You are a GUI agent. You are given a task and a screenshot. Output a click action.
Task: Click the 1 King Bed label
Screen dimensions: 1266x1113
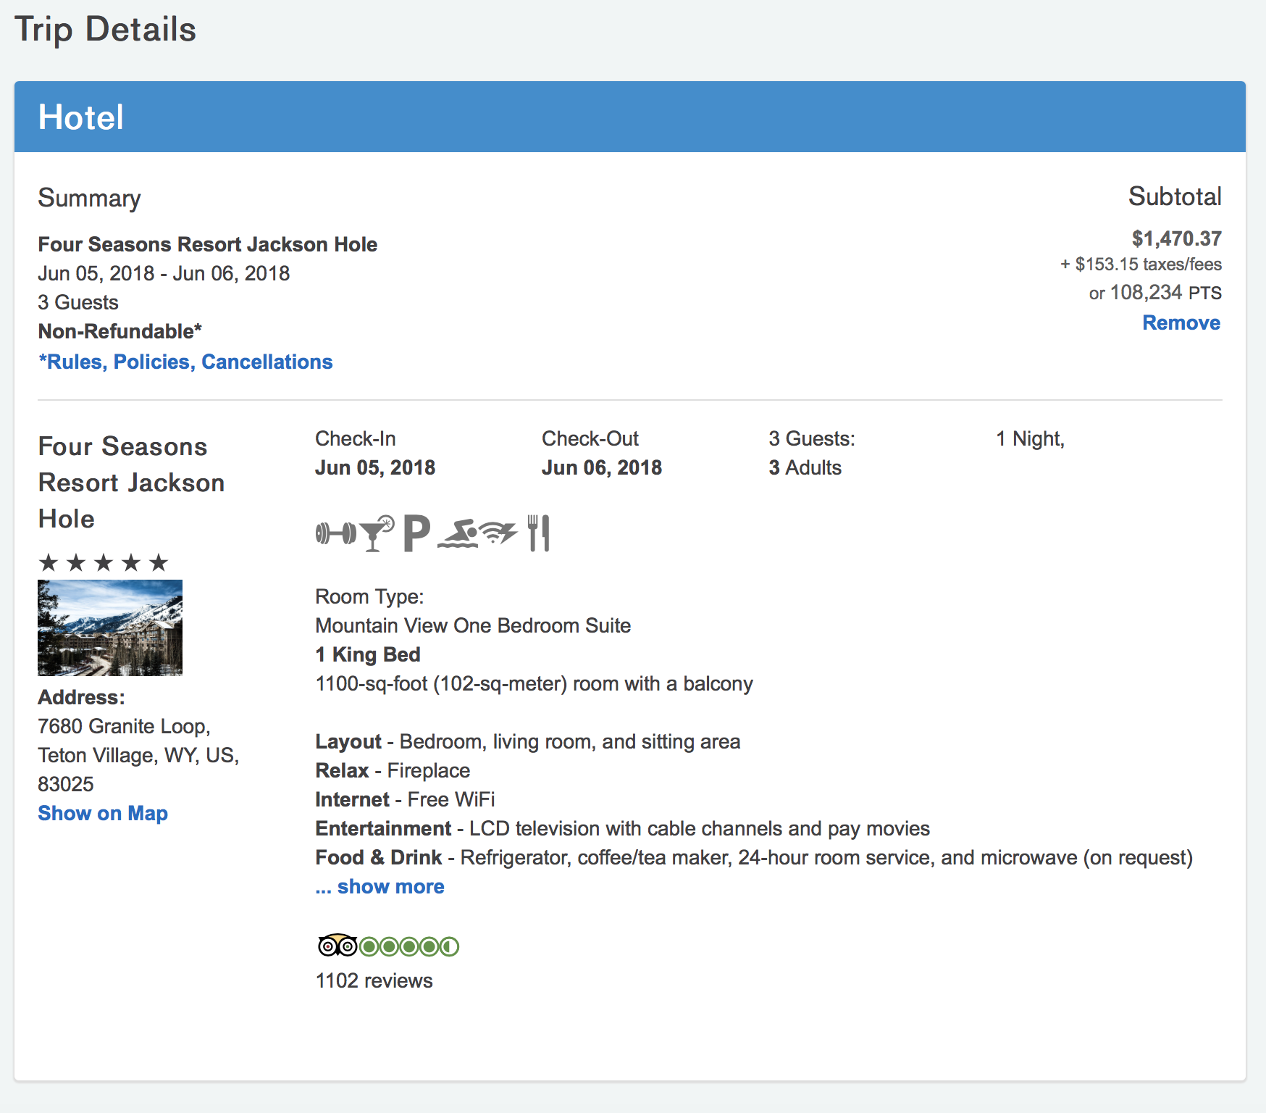[368, 654]
